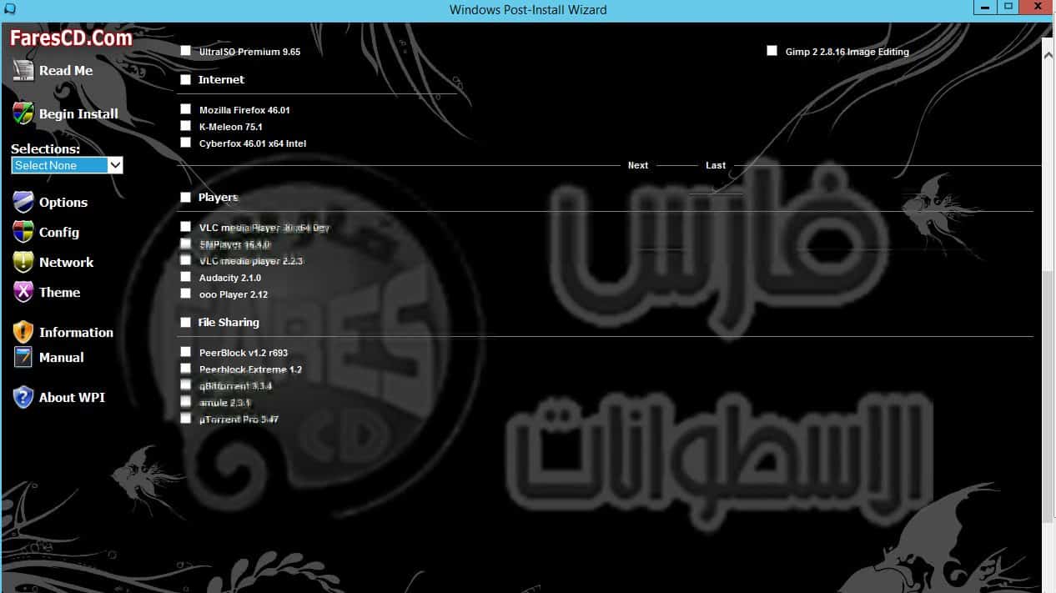1056x593 pixels.
Task: Jump to the Last page link
Action: tap(716, 165)
